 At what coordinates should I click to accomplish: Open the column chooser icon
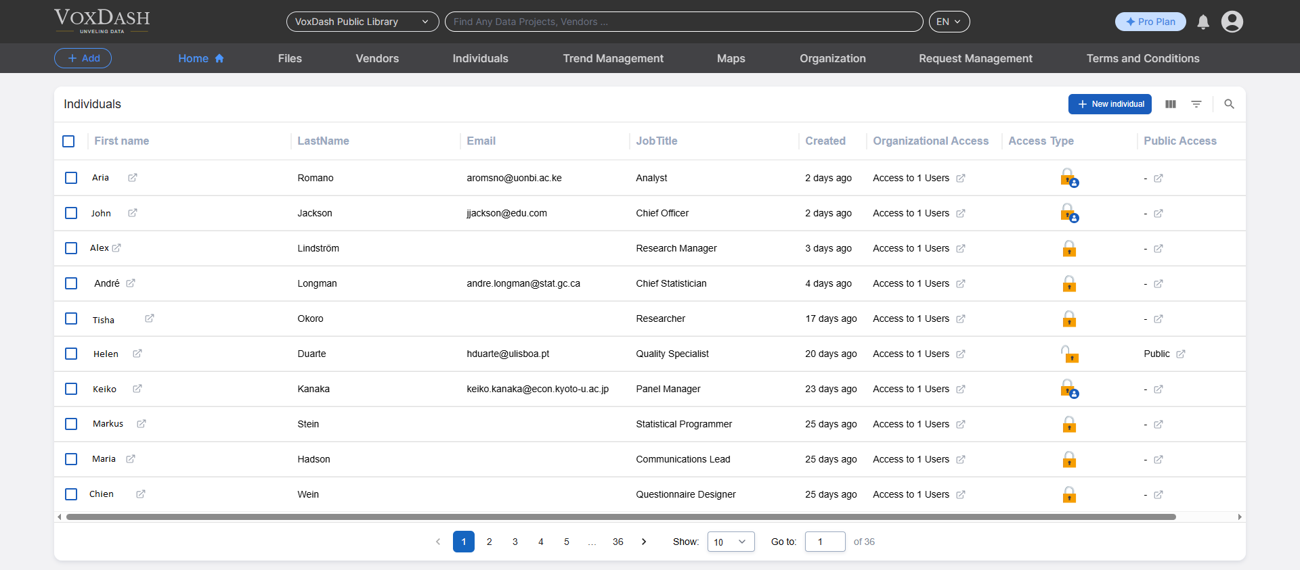tap(1171, 104)
